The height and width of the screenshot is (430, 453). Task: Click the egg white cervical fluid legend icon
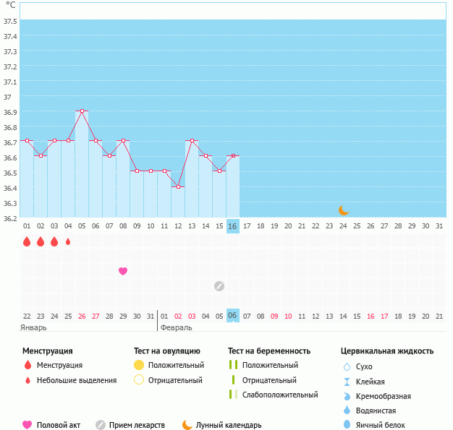[347, 425]
